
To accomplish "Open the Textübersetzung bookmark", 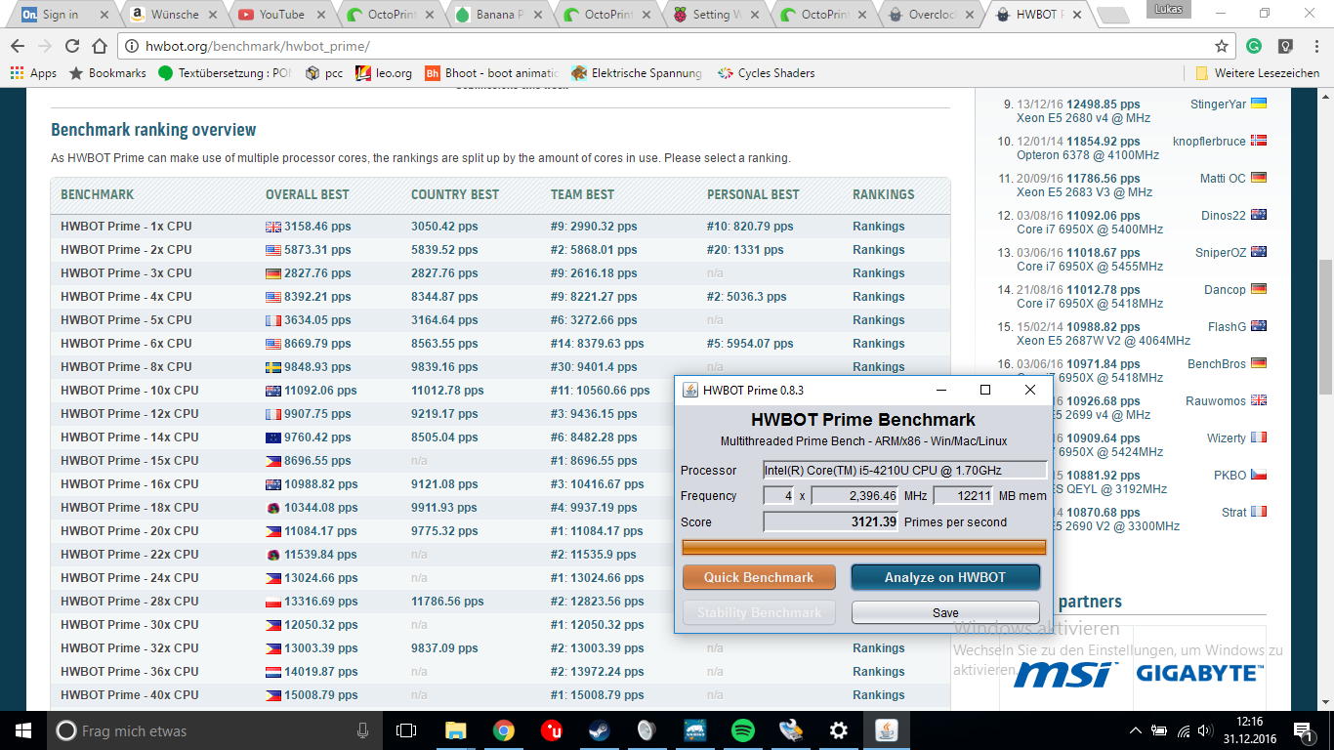I will point(225,73).
